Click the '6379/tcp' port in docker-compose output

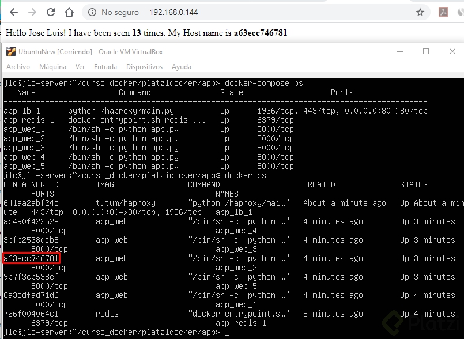pos(276,120)
